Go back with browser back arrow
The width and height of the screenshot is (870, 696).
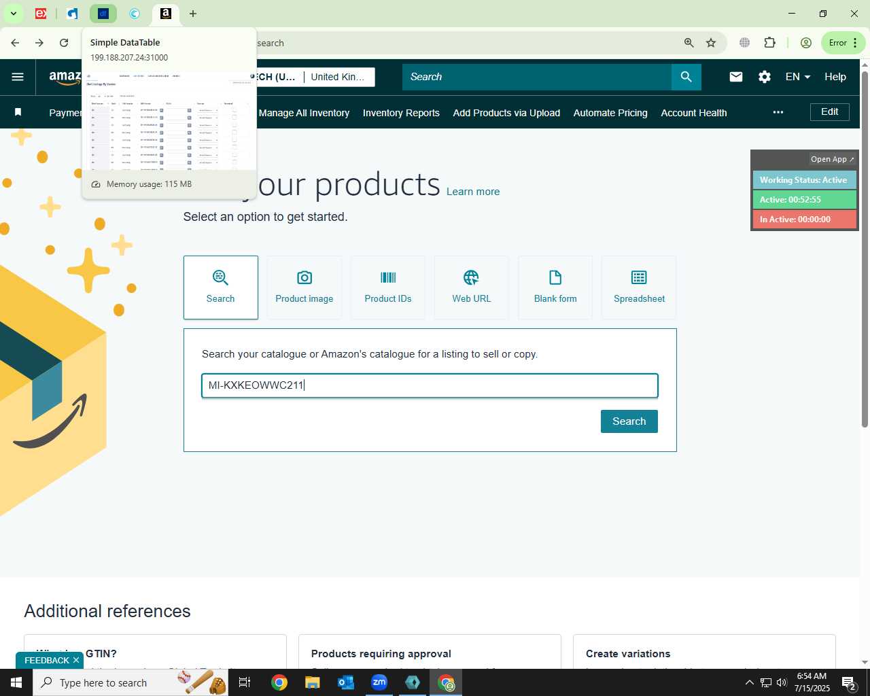(x=15, y=43)
